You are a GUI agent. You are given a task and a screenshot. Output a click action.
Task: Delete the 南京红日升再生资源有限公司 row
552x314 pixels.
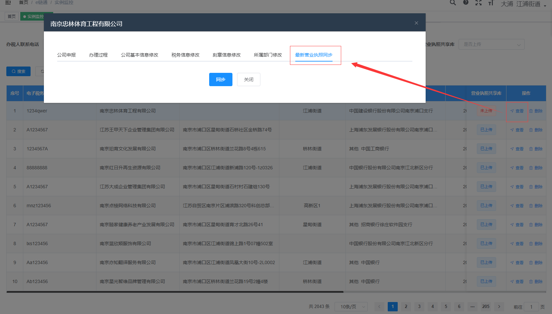coord(536,168)
